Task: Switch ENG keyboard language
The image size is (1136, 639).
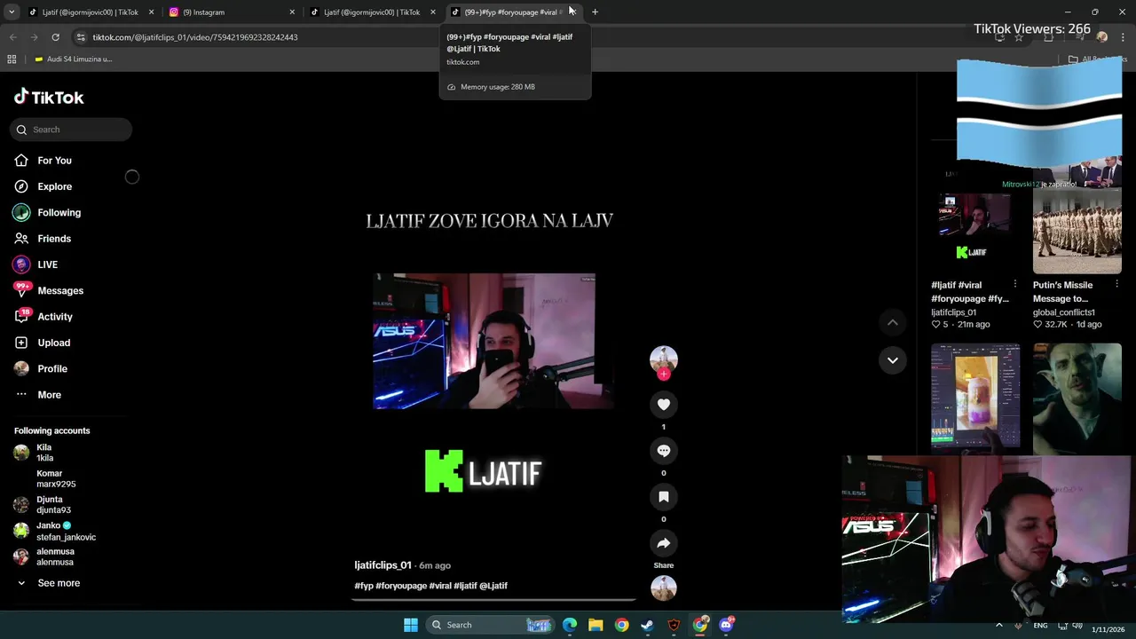Action: (x=1040, y=626)
